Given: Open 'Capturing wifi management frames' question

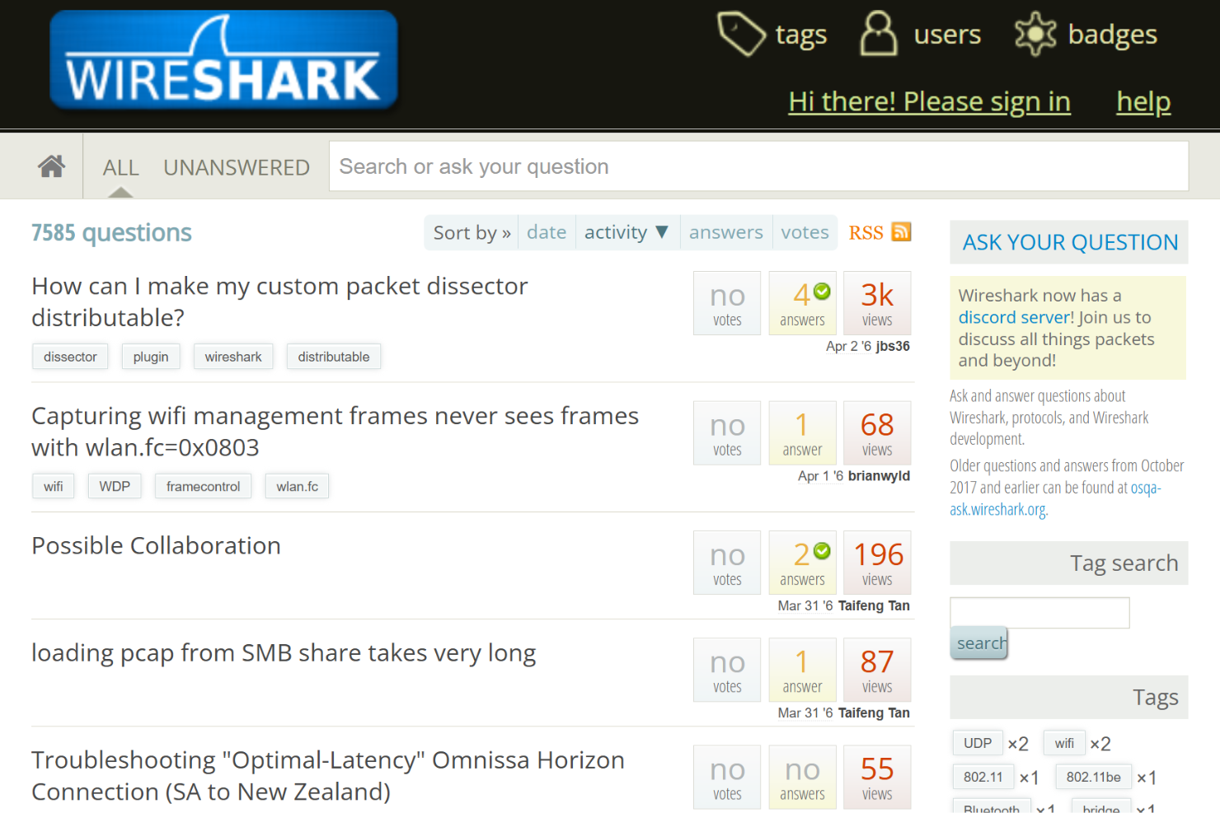Looking at the screenshot, I should pyautogui.click(x=335, y=432).
